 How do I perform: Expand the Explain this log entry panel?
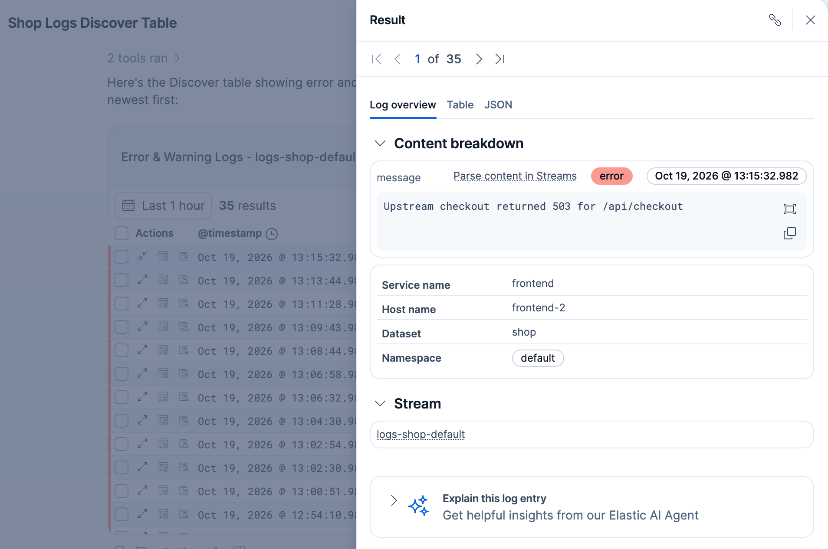394,500
